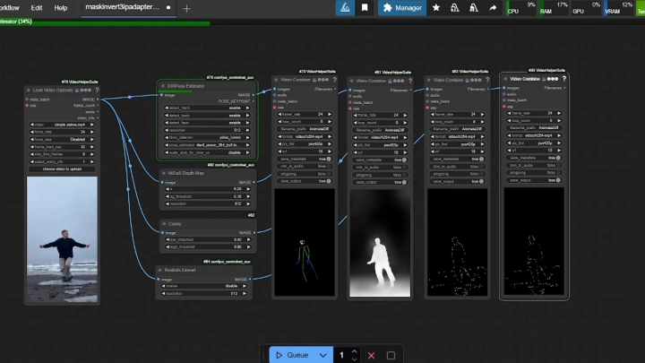
Task: Click the green estimator progress bar
Action: click(x=105, y=22)
